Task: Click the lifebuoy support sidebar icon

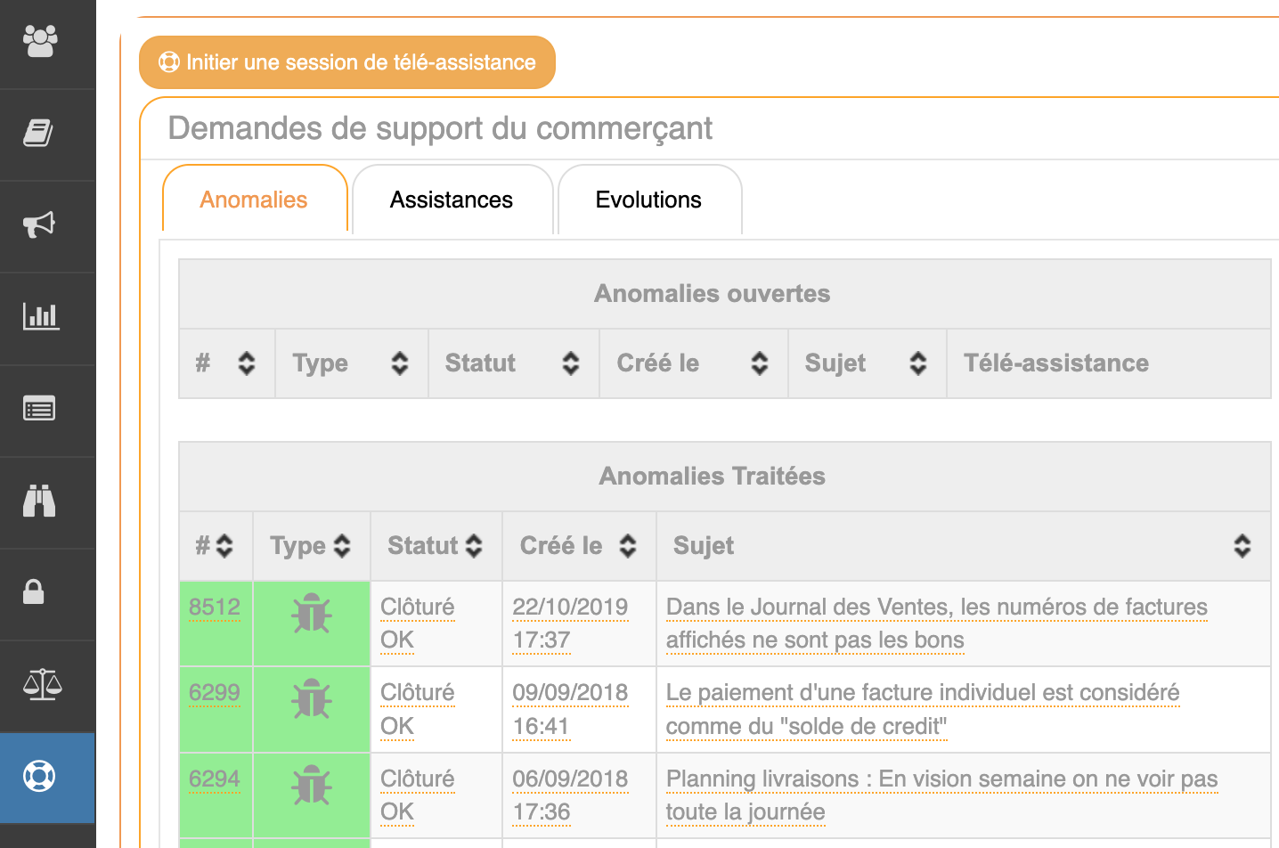Action: pyautogui.click(x=39, y=776)
